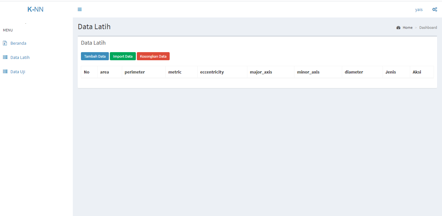442x216 pixels.
Task: Go to the Data Uji menu item
Action: click(x=18, y=72)
